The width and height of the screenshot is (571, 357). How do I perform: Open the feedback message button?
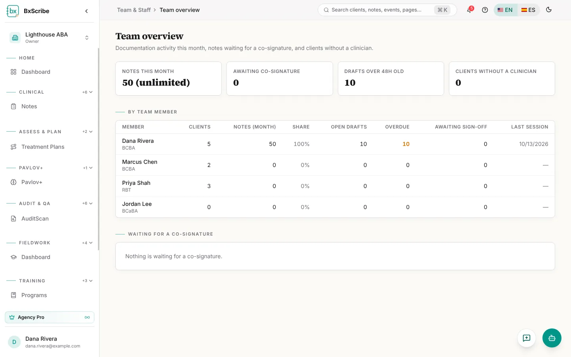coord(527,338)
